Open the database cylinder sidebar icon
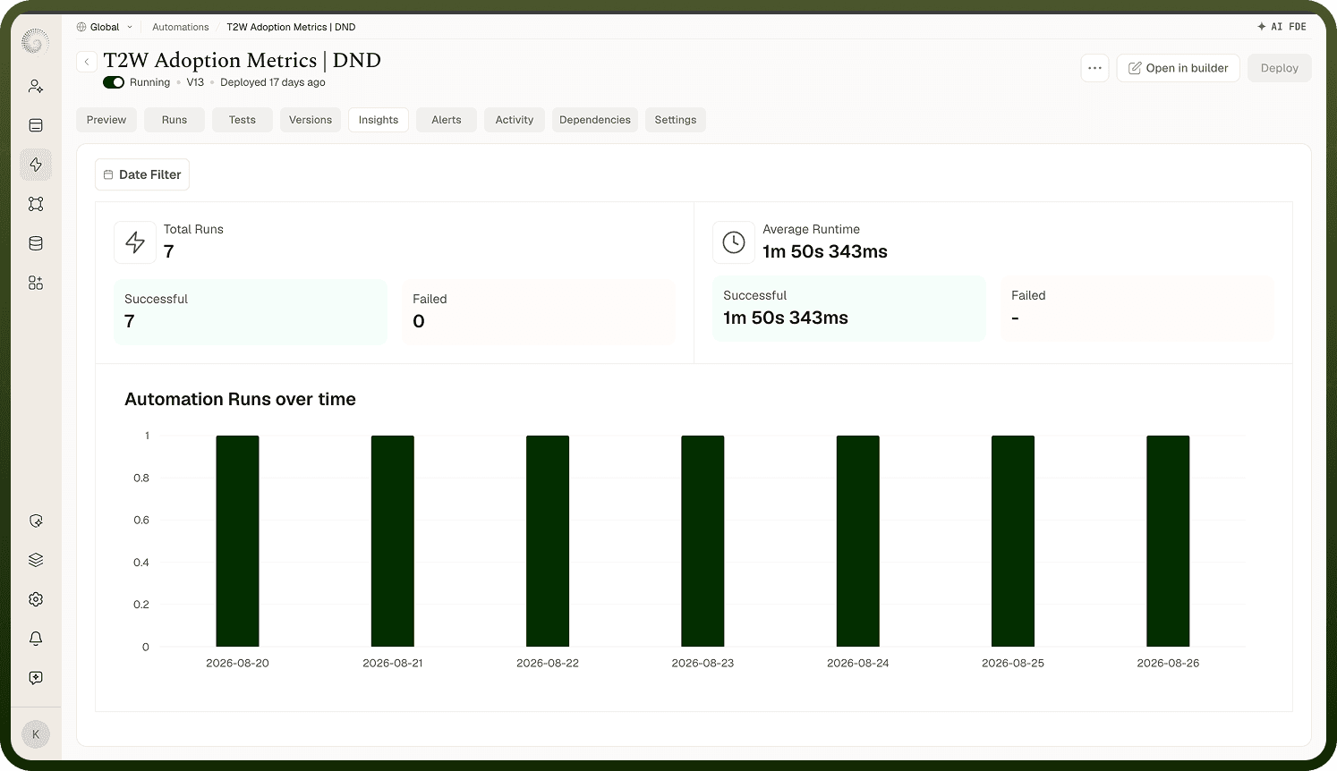The height and width of the screenshot is (771, 1337). [x=36, y=243]
